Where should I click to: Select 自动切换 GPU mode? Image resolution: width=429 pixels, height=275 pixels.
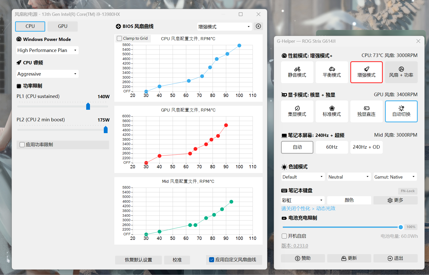pos(401,112)
